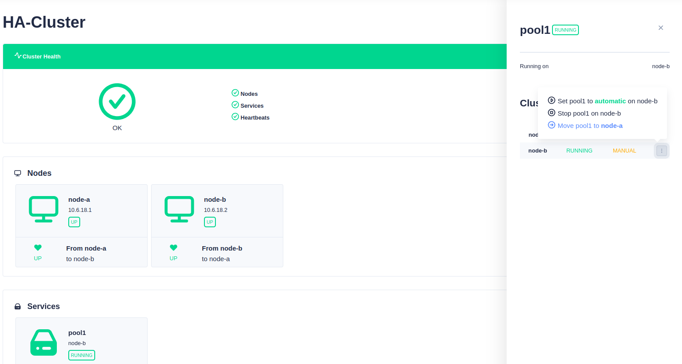The width and height of the screenshot is (682, 364).
Task: Click the pool1 storage drive icon
Action: click(44, 342)
